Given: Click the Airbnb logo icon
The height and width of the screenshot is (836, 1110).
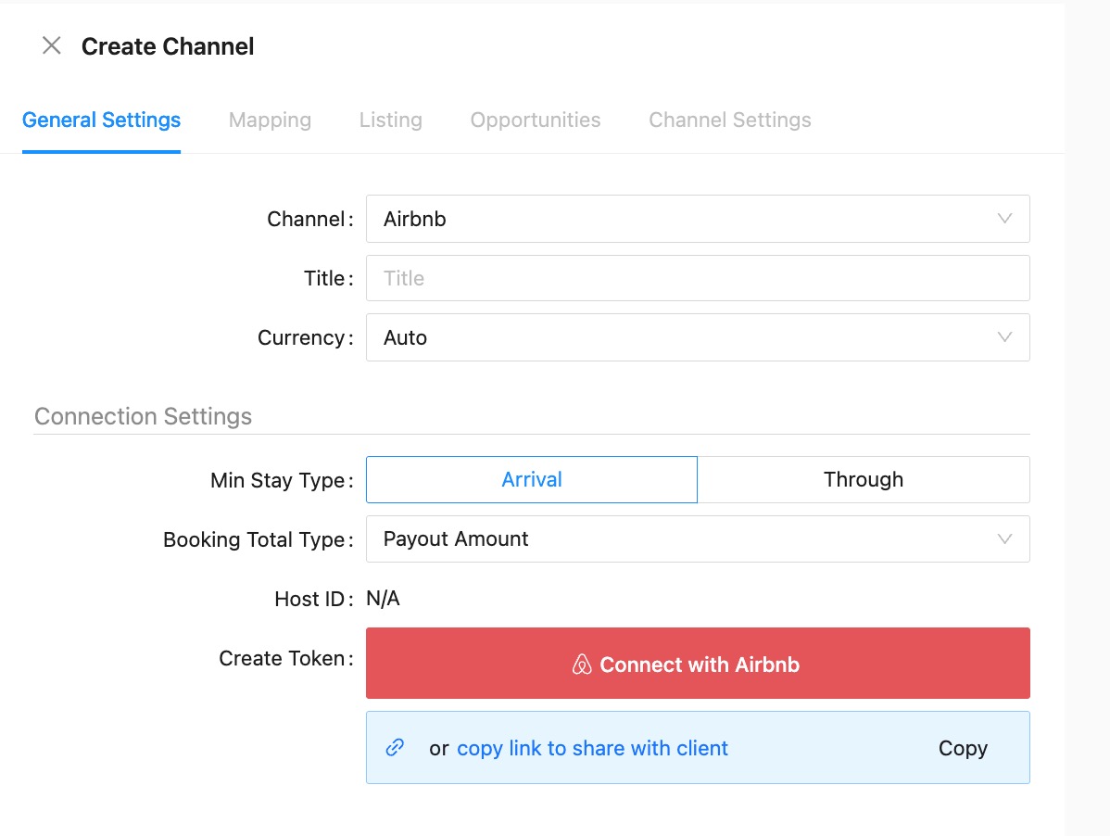Looking at the screenshot, I should (582, 664).
